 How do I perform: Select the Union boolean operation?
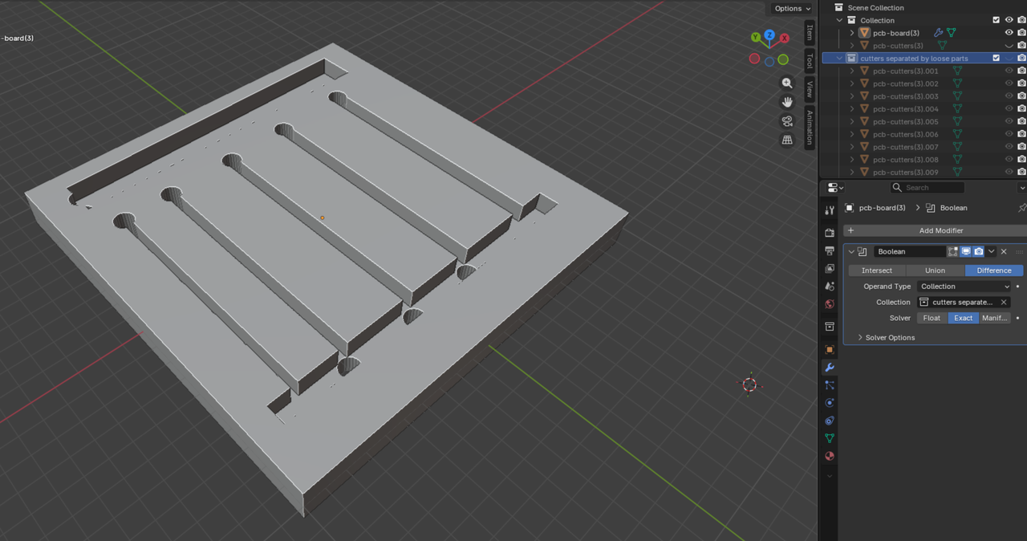[x=935, y=270]
